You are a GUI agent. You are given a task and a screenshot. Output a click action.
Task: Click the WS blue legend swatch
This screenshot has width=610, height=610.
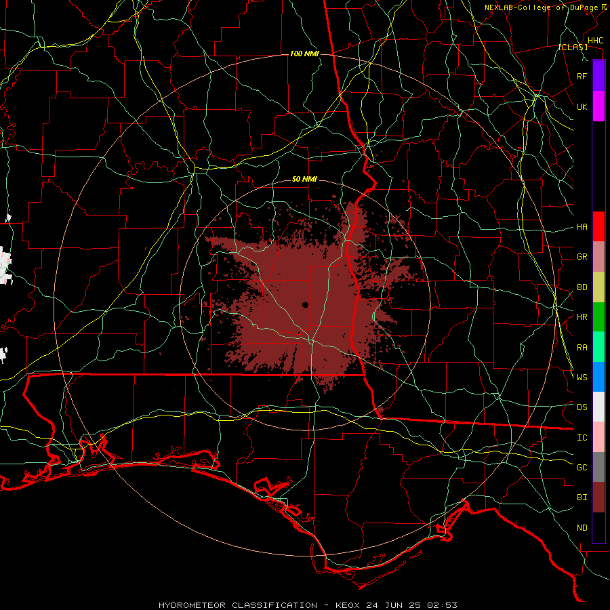598,377
